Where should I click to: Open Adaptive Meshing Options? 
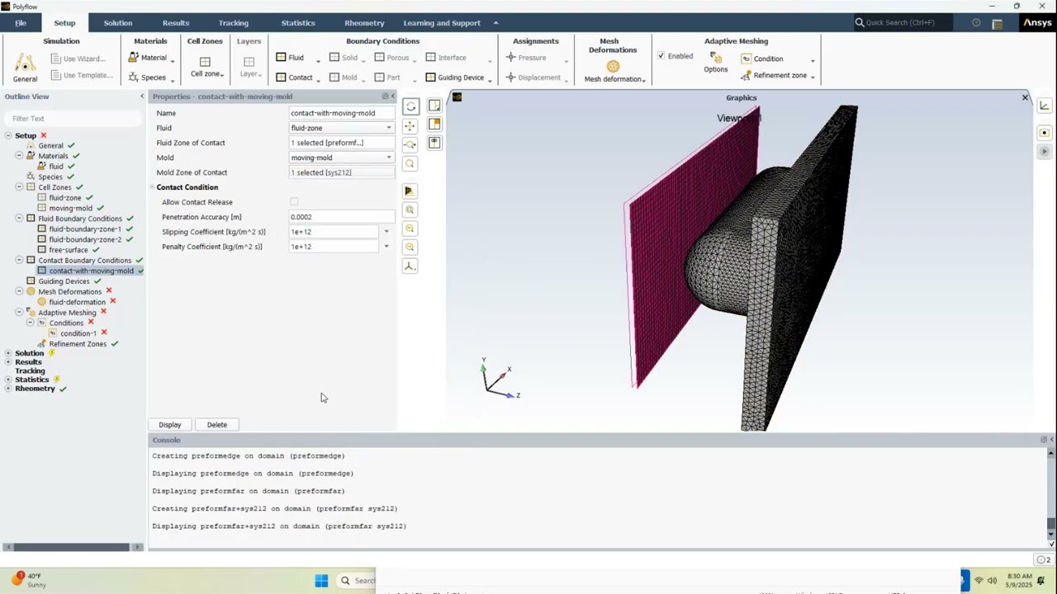[716, 63]
